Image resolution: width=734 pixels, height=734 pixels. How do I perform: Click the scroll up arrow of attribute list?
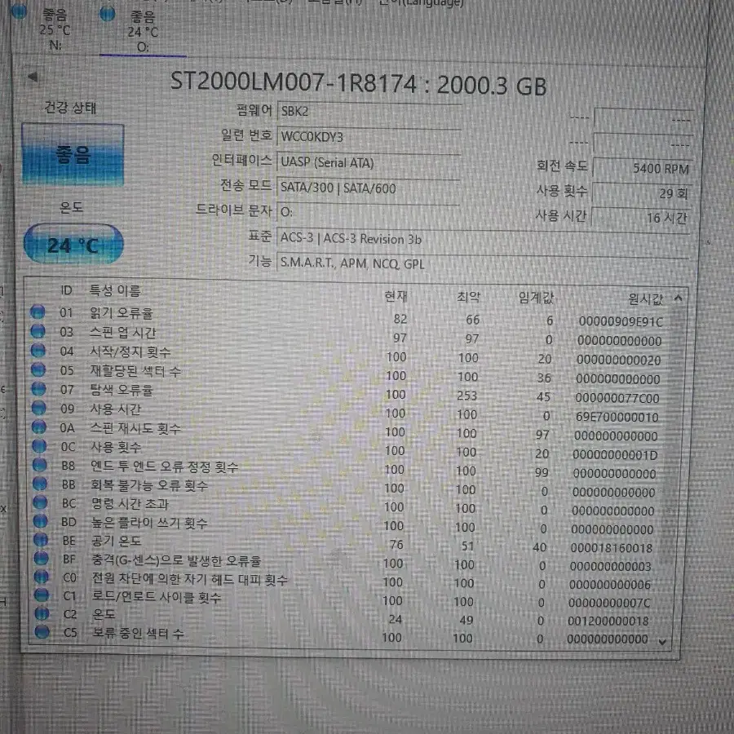[x=678, y=298]
